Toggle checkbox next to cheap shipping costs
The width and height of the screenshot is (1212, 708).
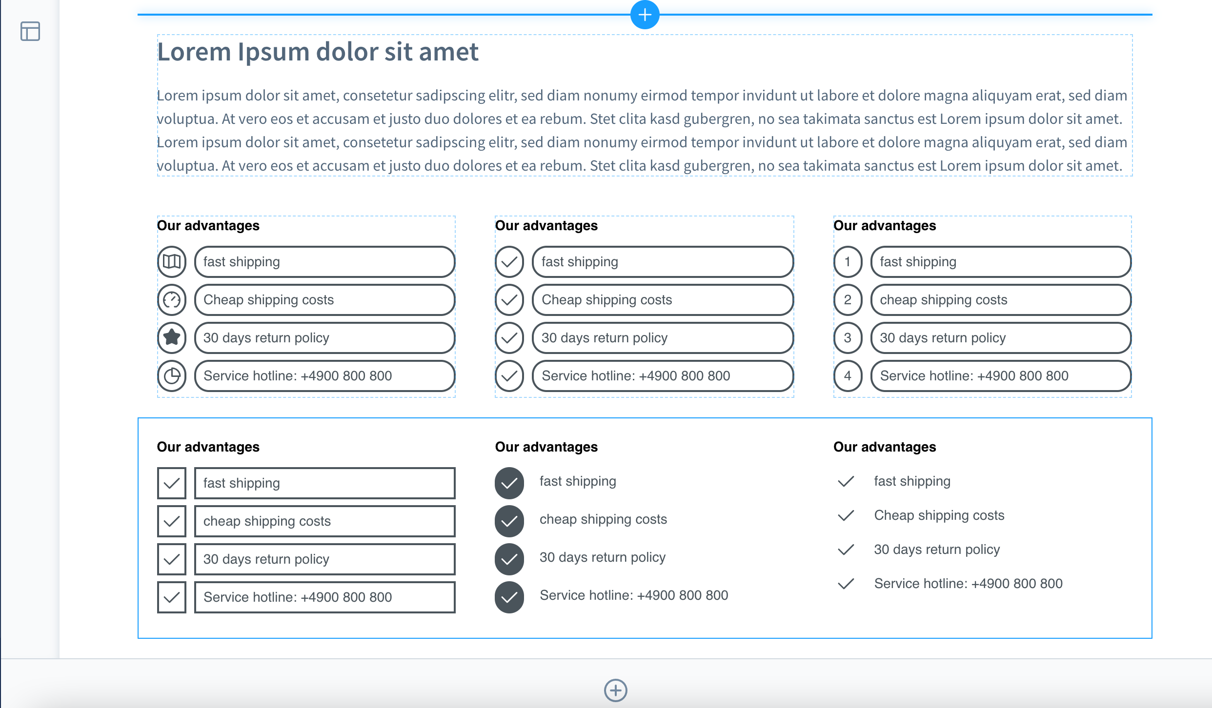172,521
